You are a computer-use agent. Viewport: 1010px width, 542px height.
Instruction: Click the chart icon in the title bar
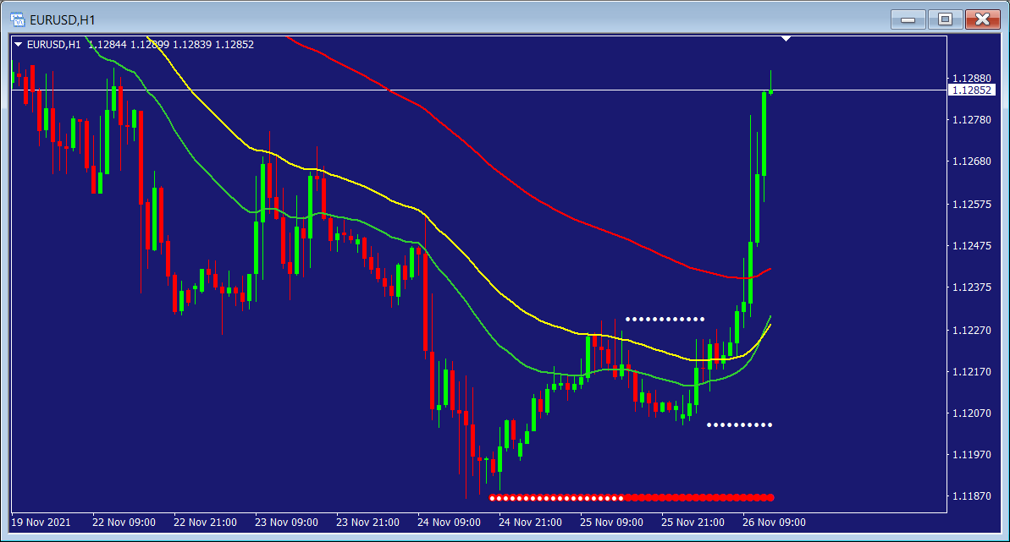17,19
